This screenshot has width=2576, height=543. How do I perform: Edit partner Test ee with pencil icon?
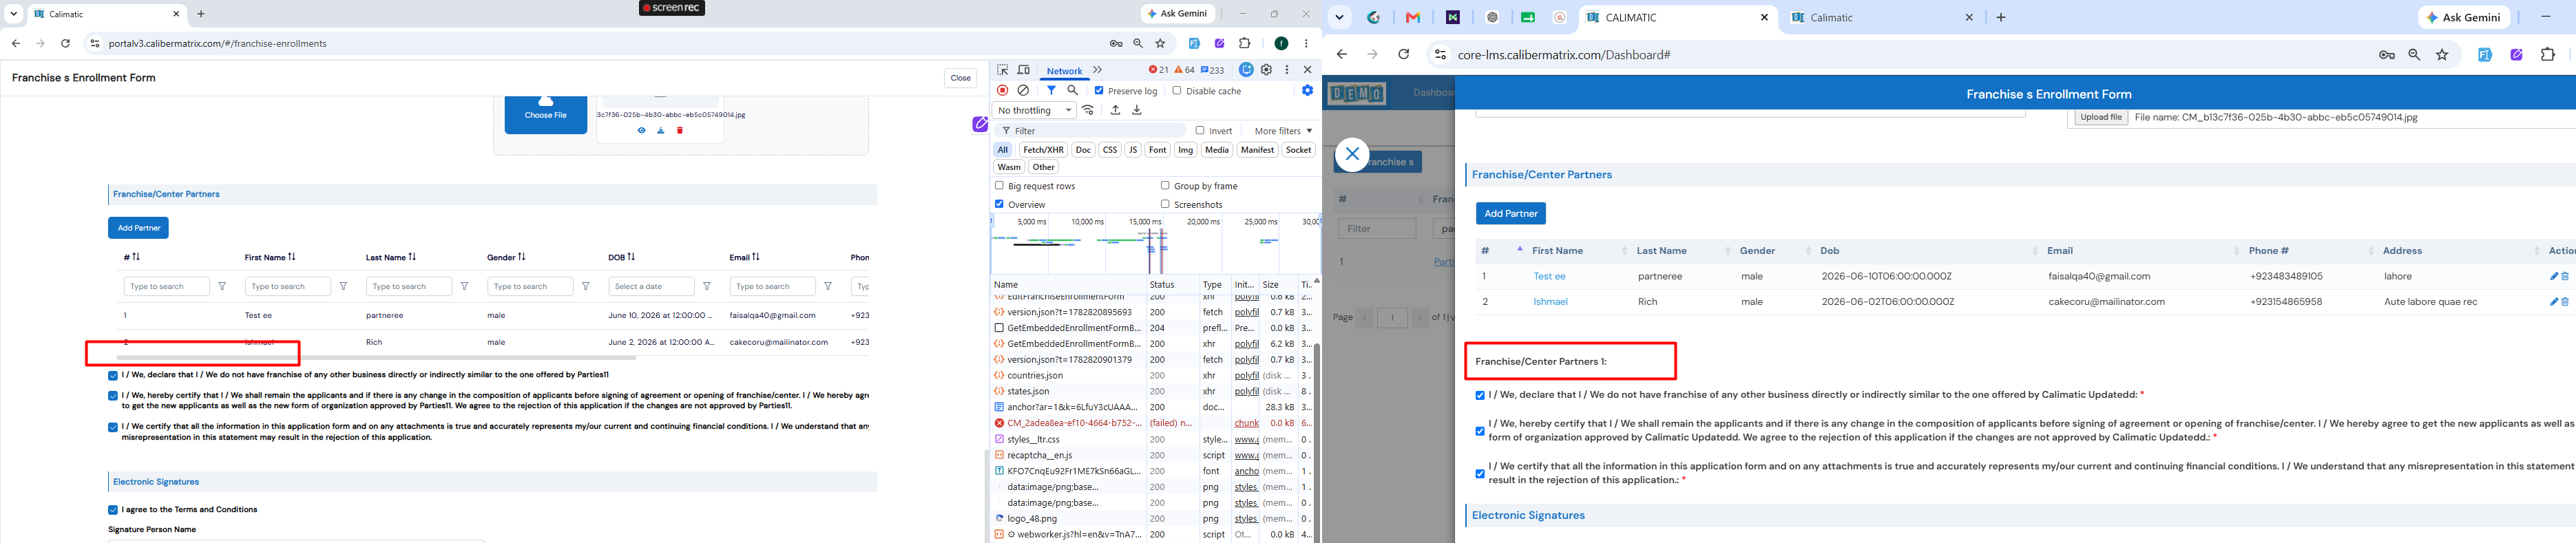coord(2553,277)
